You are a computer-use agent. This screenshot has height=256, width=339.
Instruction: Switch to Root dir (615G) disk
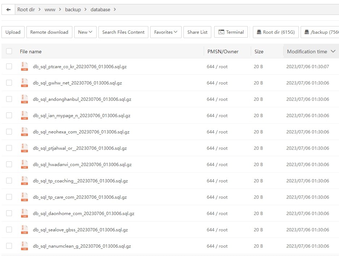click(275, 32)
